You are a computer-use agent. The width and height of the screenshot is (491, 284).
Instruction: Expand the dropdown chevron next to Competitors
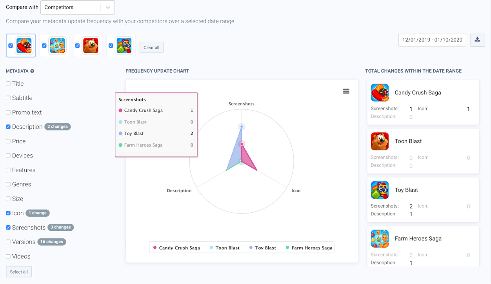click(x=108, y=7)
